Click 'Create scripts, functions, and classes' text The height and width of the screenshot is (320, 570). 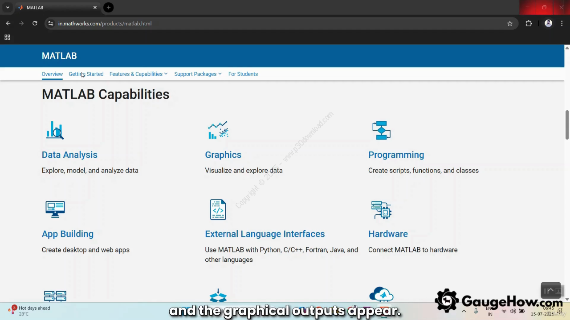coord(423,170)
